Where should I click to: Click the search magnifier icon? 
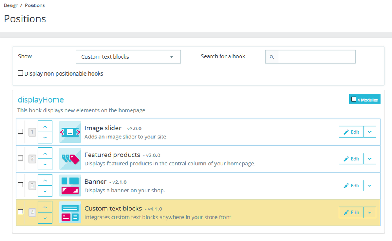pyautogui.click(x=272, y=57)
